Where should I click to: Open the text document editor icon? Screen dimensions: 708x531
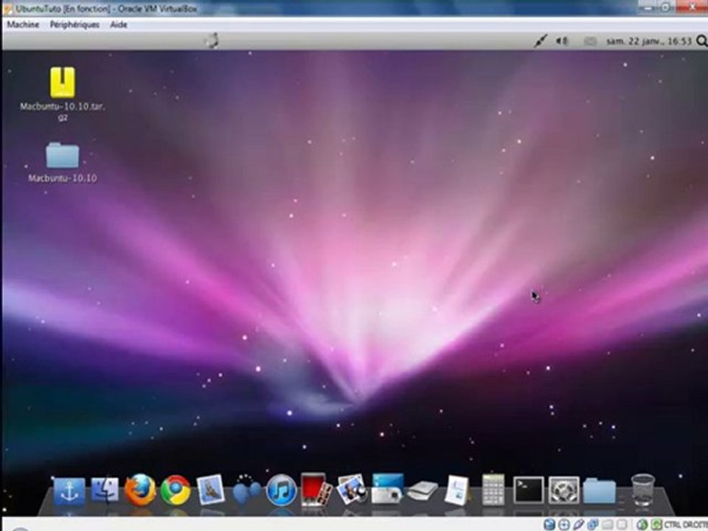pyautogui.click(x=457, y=490)
